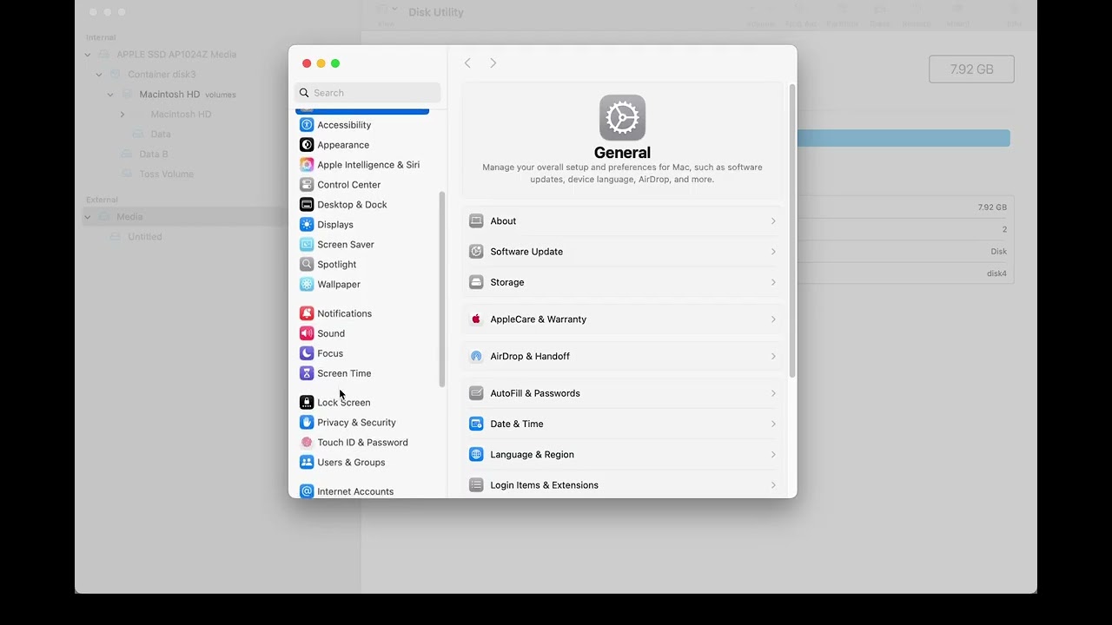Image resolution: width=1112 pixels, height=625 pixels.
Task: Select APPLE SSD AP1024Z Media in Disk Utility
Action: pos(176,55)
